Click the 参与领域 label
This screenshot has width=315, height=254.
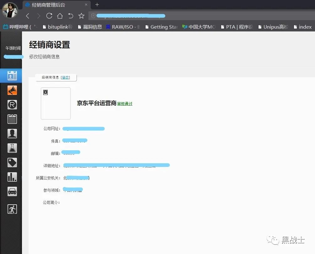point(52,190)
